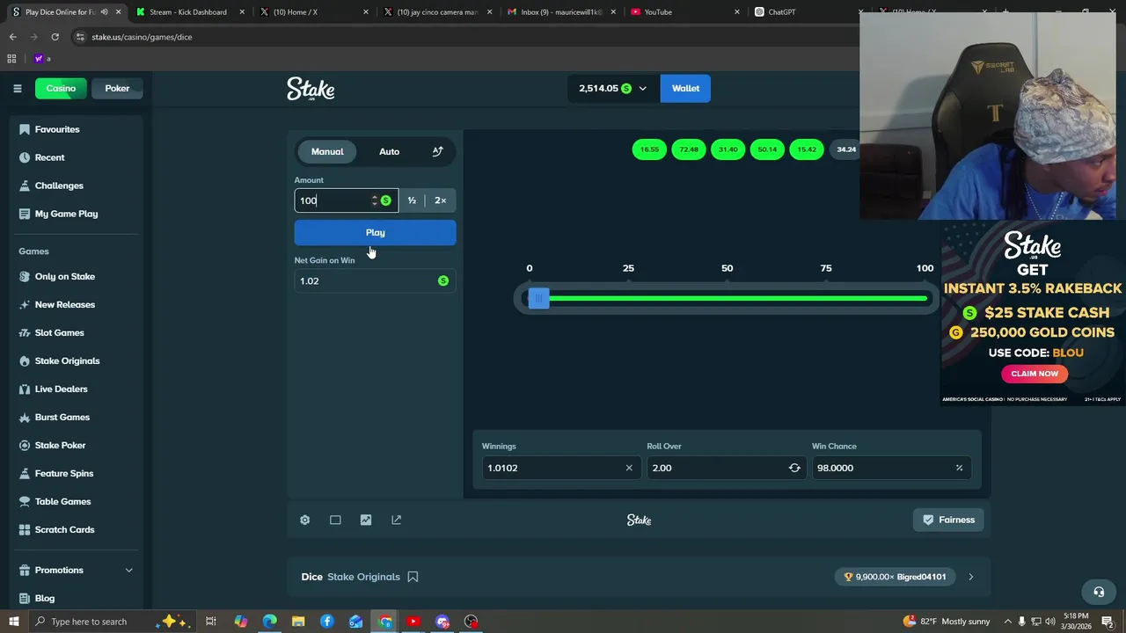Switch to the (10) Home / X tab
Viewport: 1126px width, 633px height.
(314, 11)
